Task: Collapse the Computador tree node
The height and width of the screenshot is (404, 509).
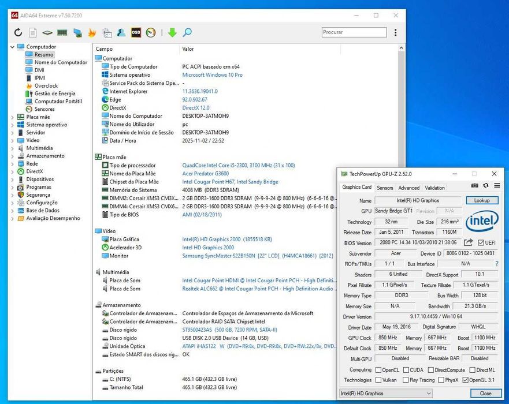Action: pos(12,47)
